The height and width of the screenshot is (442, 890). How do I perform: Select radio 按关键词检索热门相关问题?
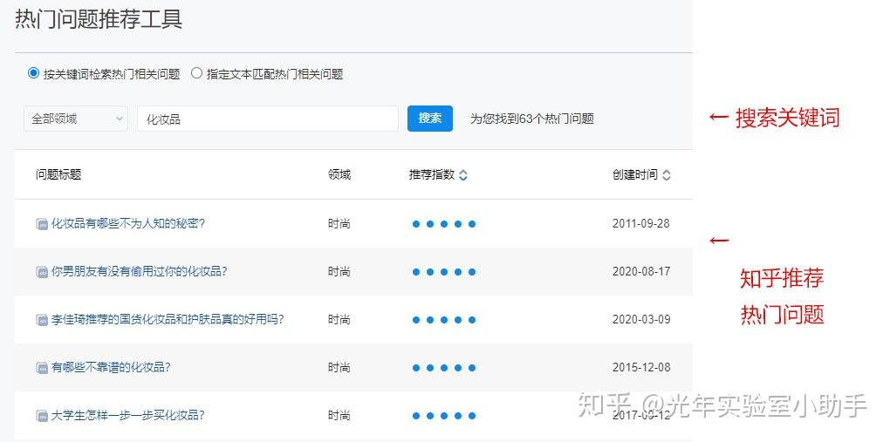pyautogui.click(x=33, y=73)
